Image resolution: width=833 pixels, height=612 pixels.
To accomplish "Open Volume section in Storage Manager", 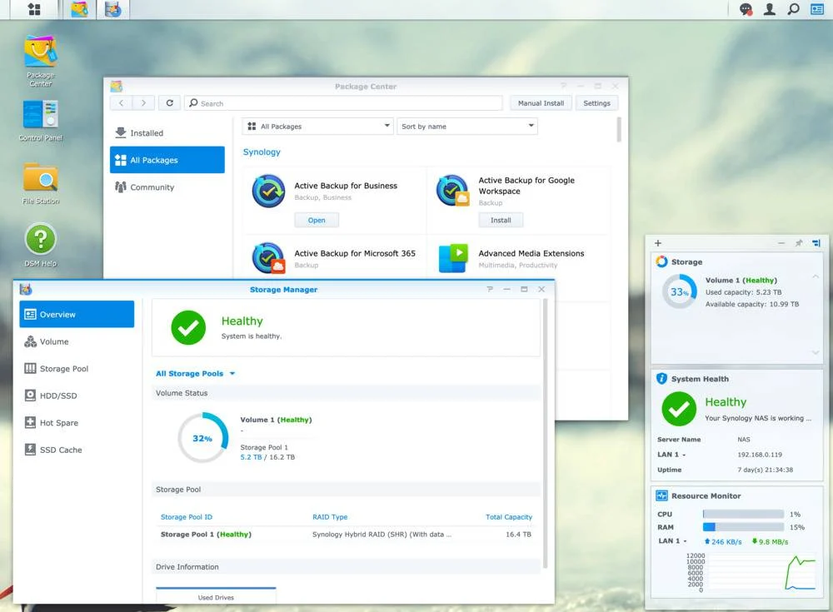I will (x=77, y=341).
